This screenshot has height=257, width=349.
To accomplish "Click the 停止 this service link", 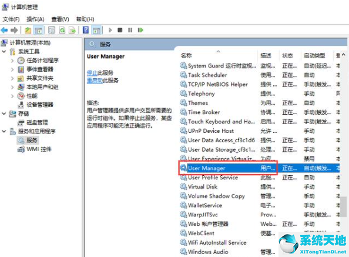I will [92, 73].
